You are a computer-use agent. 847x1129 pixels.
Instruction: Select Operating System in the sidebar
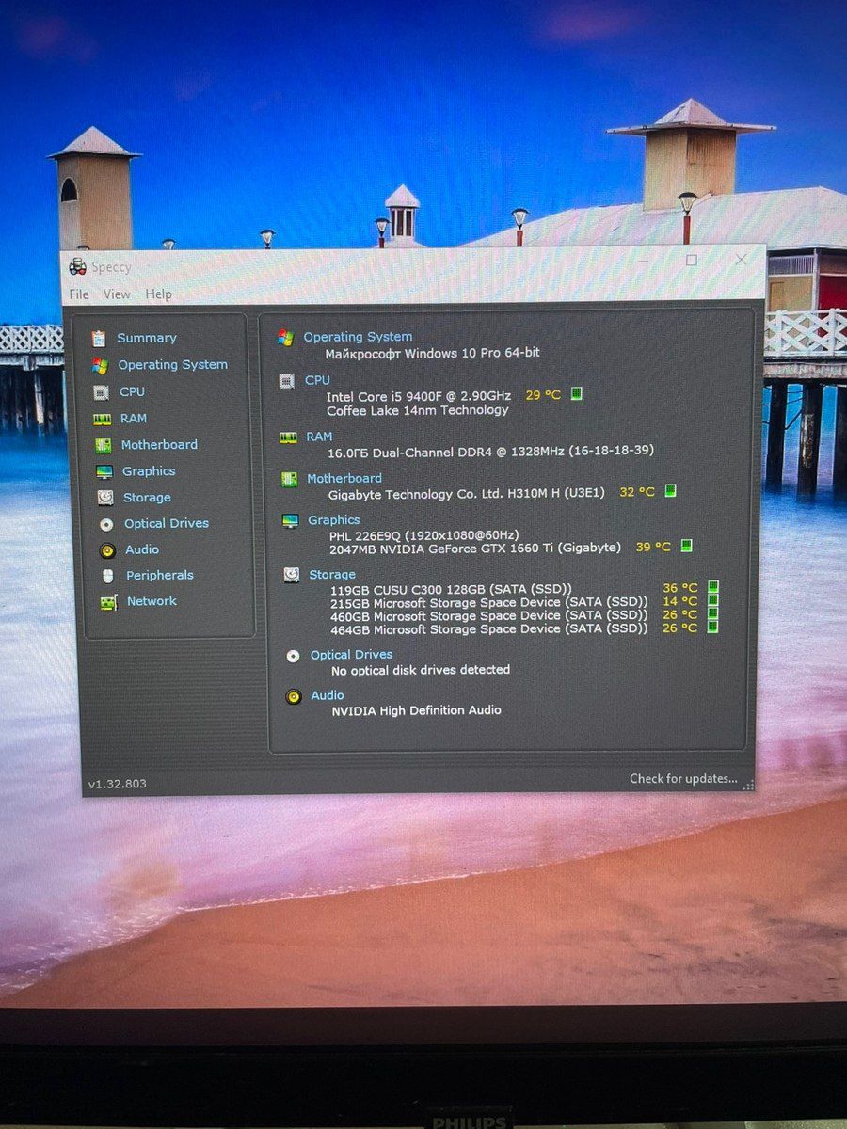pos(173,365)
